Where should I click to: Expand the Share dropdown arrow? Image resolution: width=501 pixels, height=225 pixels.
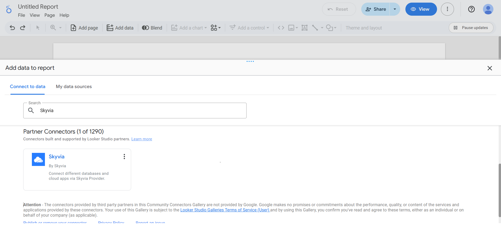(395, 9)
